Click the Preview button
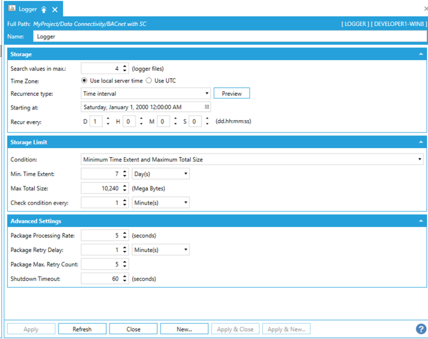This screenshot has height=339, width=428. (x=232, y=93)
